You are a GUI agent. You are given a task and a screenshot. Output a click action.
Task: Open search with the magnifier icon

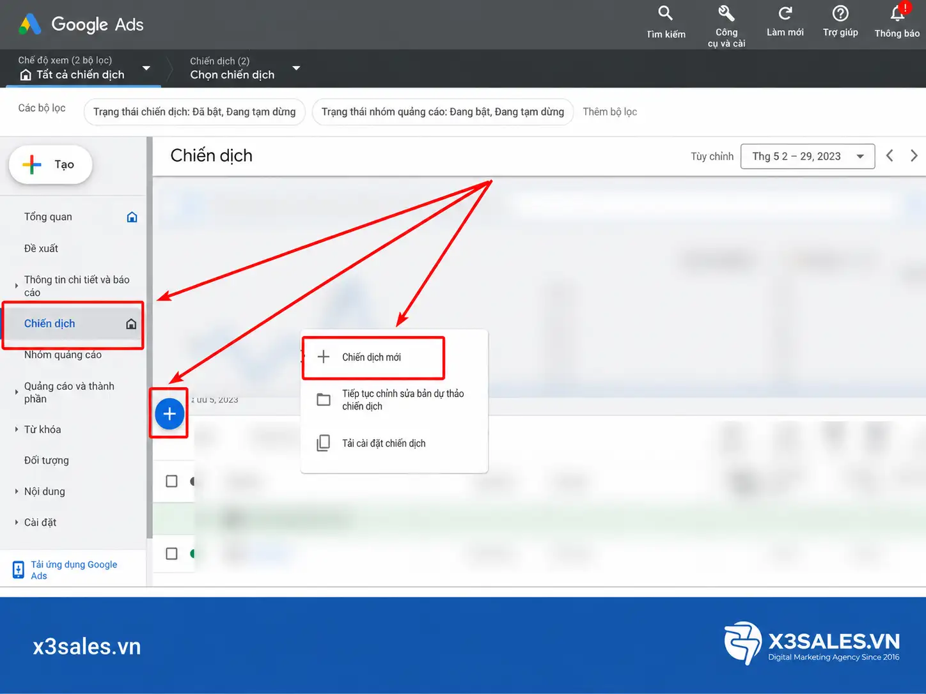[665, 13]
